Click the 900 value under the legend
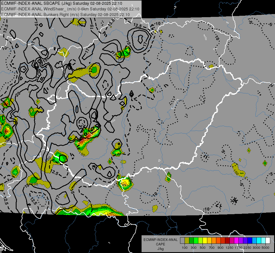Image resolution: width=275 pixels, height=253 pixels. point(221,248)
